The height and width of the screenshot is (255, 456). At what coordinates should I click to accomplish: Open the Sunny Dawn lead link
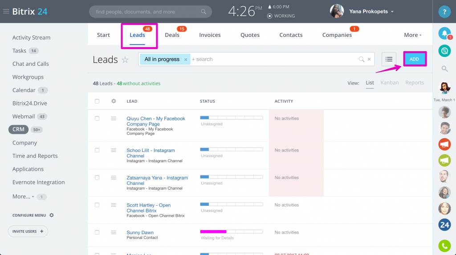(x=140, y=232)
